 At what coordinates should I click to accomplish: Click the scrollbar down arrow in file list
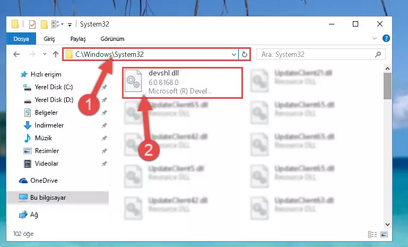[x=387, y=224]
